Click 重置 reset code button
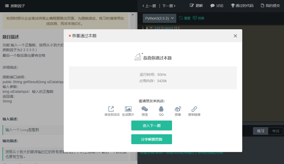This screenshot has width=284, height=164. [x=185, y=18]
